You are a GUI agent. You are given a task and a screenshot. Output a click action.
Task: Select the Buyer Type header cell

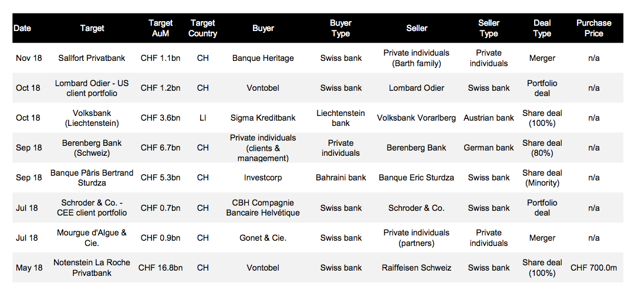(x=340, y=28)
